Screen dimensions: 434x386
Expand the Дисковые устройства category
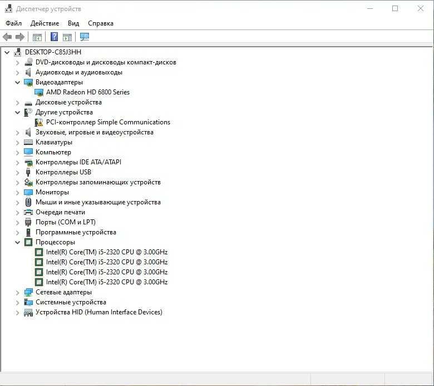click(17, 103)
